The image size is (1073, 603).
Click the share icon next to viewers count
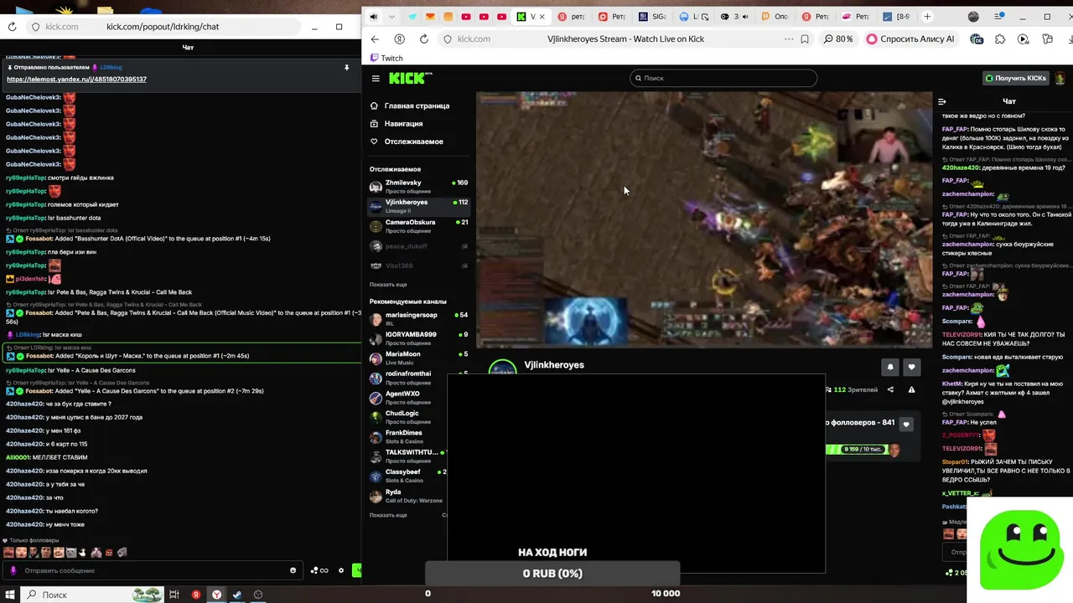[x=890, y=389]
